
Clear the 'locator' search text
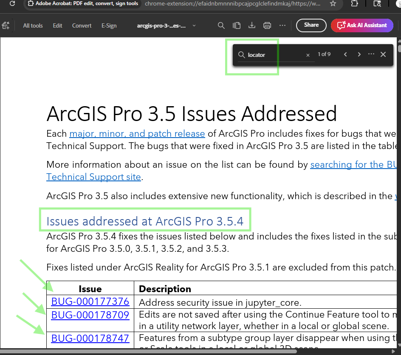pos(308,55)
